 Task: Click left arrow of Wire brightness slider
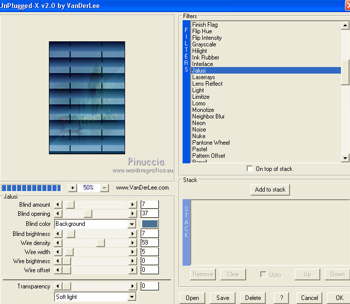[x=58, y=261]
